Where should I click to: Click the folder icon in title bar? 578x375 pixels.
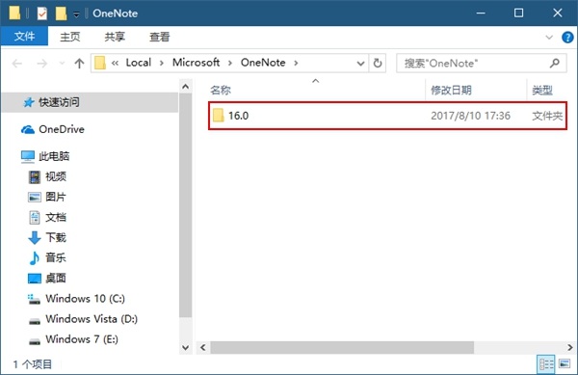[14, 13]
